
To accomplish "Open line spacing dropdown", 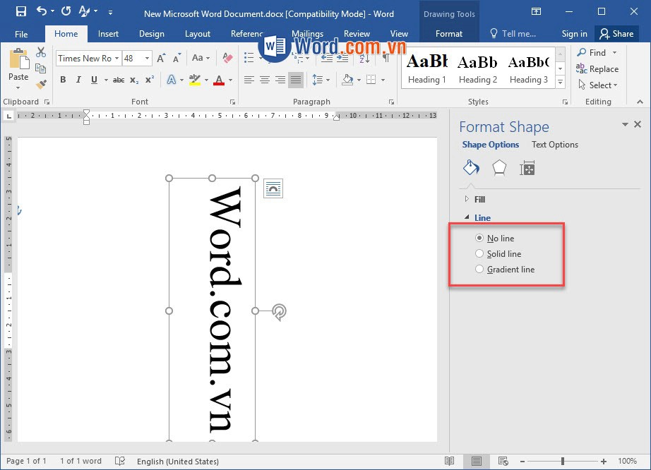I will coord(321,80).
